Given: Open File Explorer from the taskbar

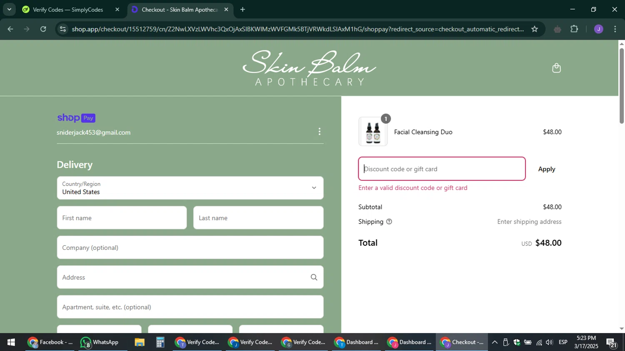Looking at the screenshot, I should (139, 342).
